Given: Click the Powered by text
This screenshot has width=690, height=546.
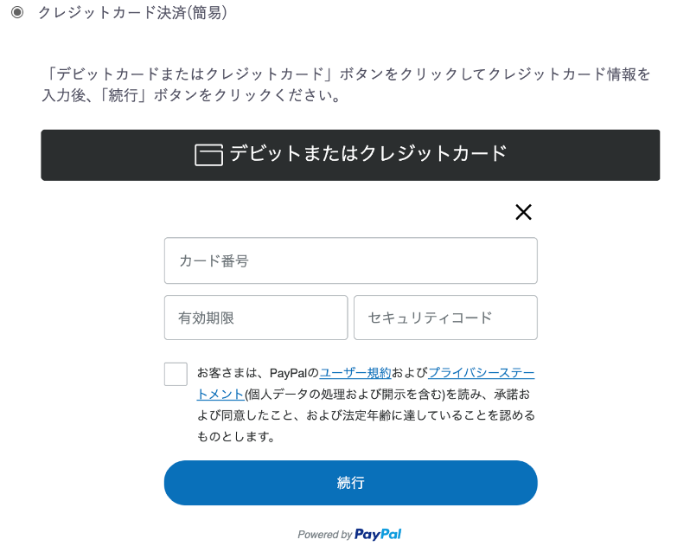Looking at the screenshot, I should pyautogui.click(x=325, y=535).
